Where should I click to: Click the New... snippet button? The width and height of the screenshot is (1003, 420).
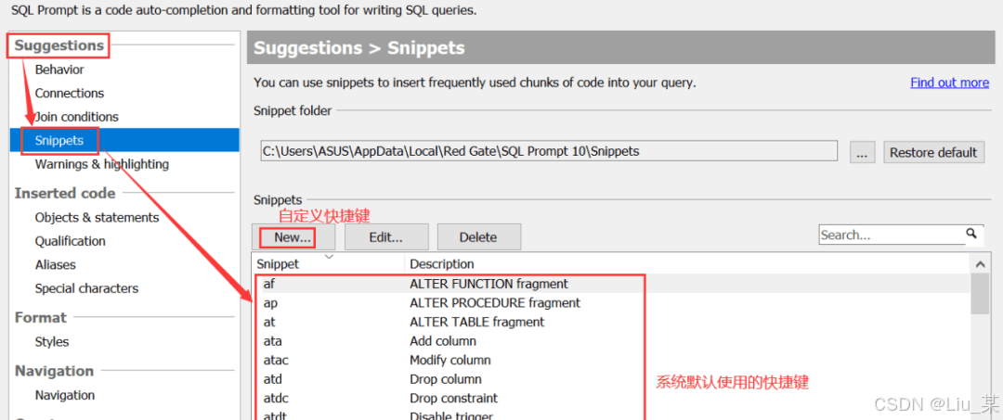[x=293, y=237]
